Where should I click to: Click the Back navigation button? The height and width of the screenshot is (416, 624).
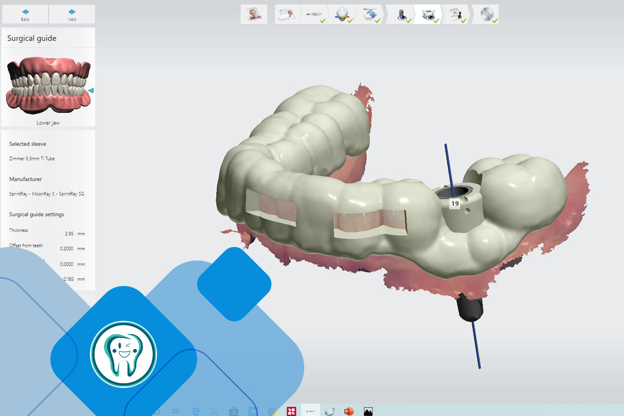[25, 15]
